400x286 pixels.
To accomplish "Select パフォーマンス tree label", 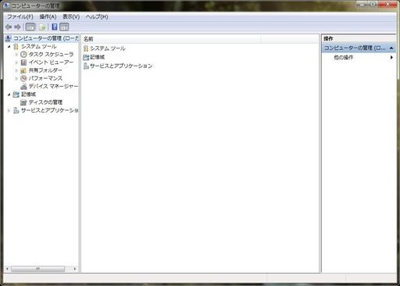I will pos(45,78).
